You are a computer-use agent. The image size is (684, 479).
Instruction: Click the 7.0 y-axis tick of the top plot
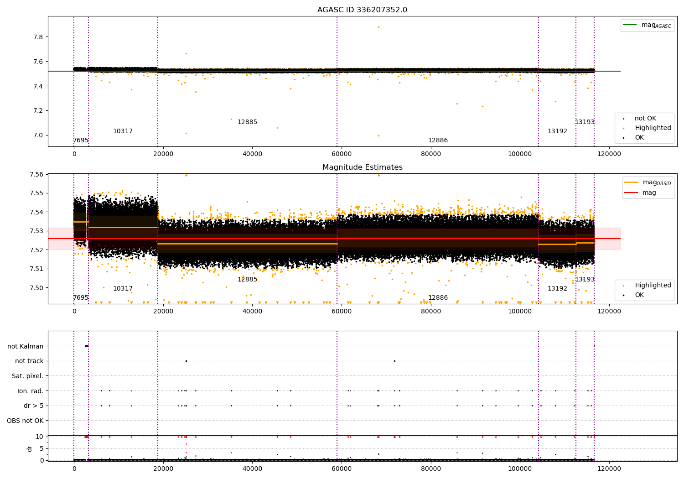[38, 135]
